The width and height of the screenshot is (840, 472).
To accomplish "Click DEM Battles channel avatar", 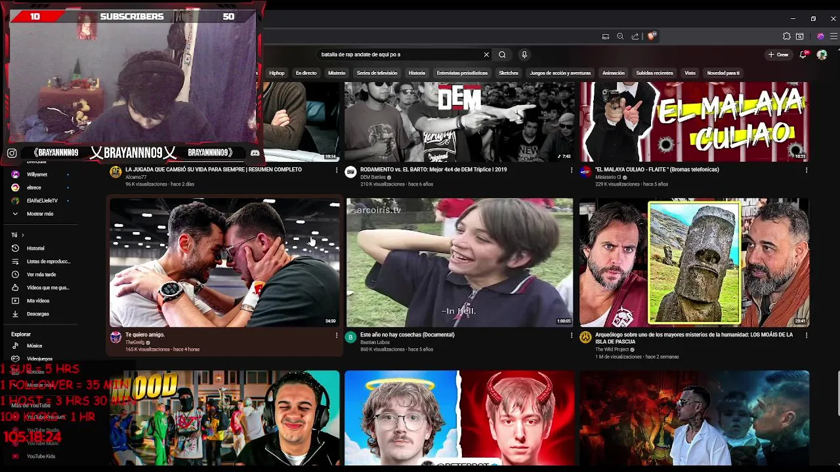I will (x=350, y=172).
